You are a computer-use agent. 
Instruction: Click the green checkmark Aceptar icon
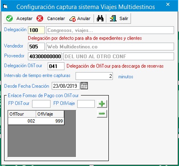pos(9,18)
